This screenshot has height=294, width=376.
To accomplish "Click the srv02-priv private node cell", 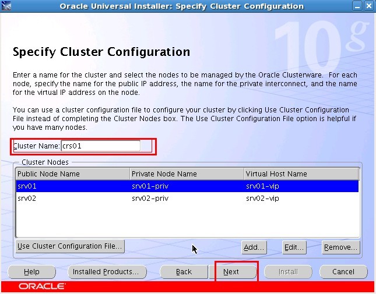I will (x=187, y=199).
